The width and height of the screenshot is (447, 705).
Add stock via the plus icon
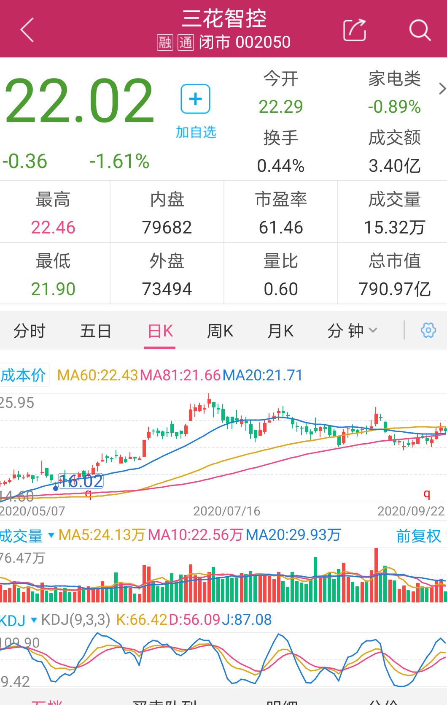[195, 99]
